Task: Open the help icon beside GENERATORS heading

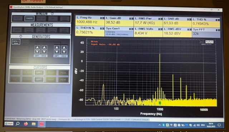Action: click(21, 36)
